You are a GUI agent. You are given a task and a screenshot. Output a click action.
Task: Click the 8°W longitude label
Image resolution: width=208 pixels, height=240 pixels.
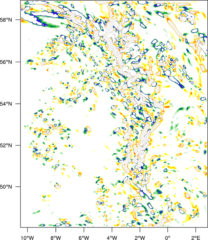pos(56,238)
